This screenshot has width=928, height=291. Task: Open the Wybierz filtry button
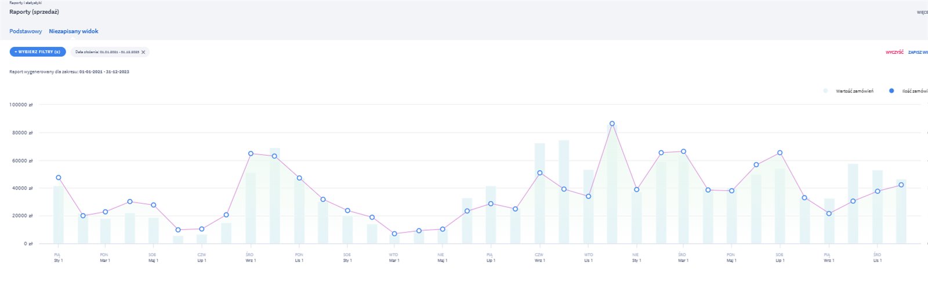click(x=38, y=52)
